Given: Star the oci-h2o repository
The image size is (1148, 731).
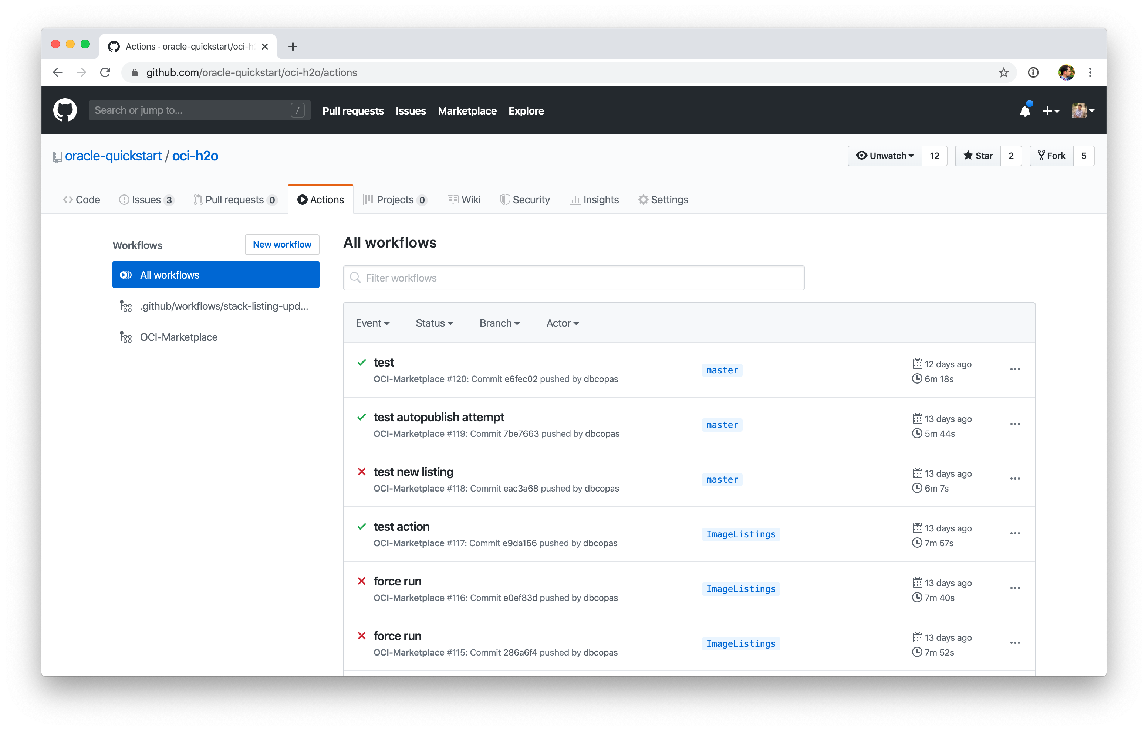Looking at the screenshot, I should coord(977,156).
